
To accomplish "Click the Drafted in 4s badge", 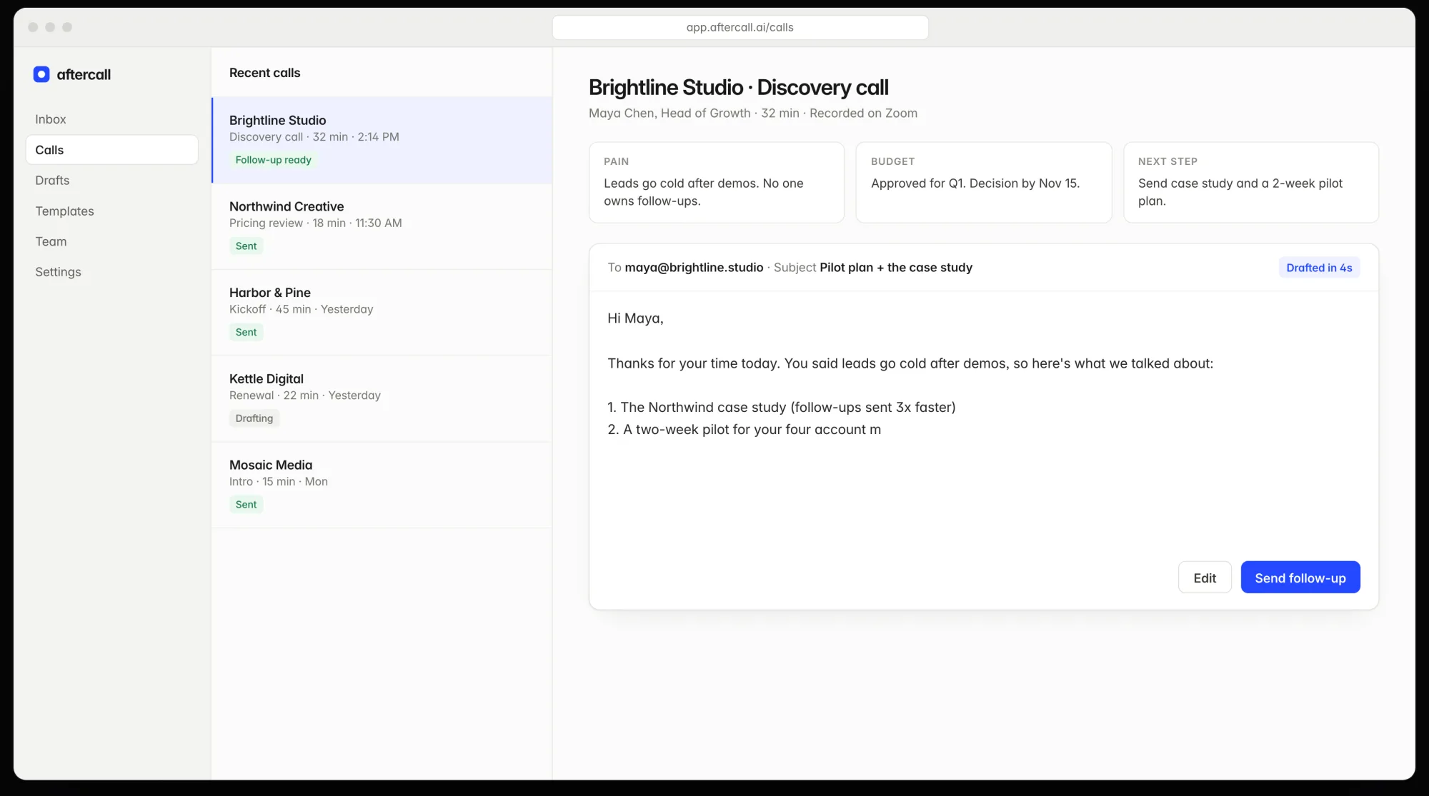I will pos(1319,268).
